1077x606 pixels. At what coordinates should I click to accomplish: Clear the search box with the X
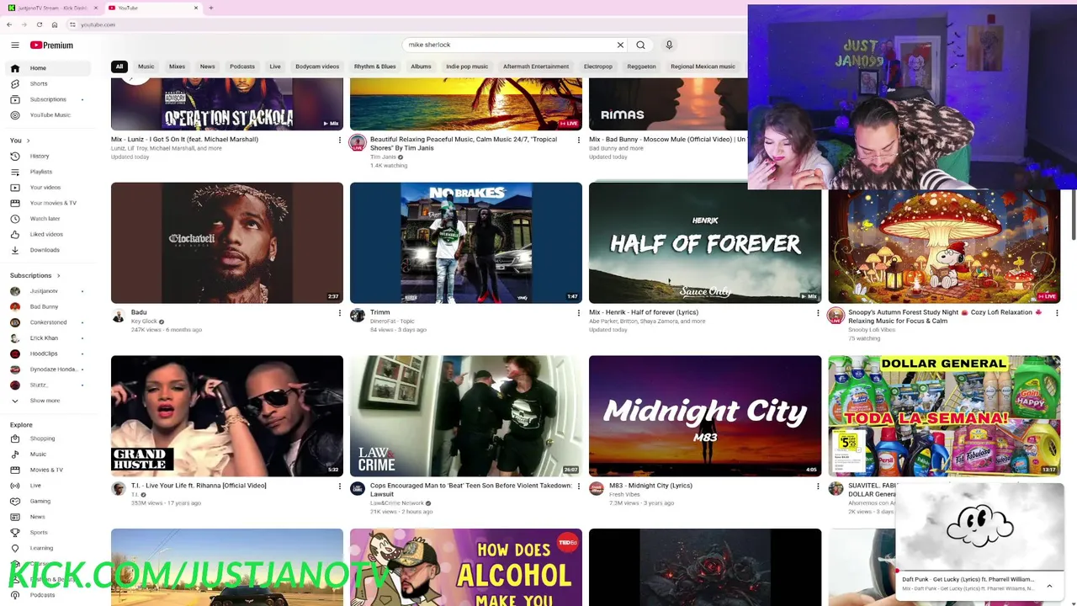(620, 45)
